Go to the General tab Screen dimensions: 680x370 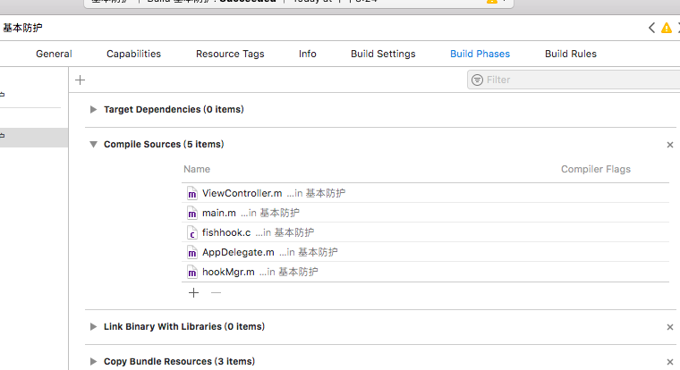click(54, 54)
